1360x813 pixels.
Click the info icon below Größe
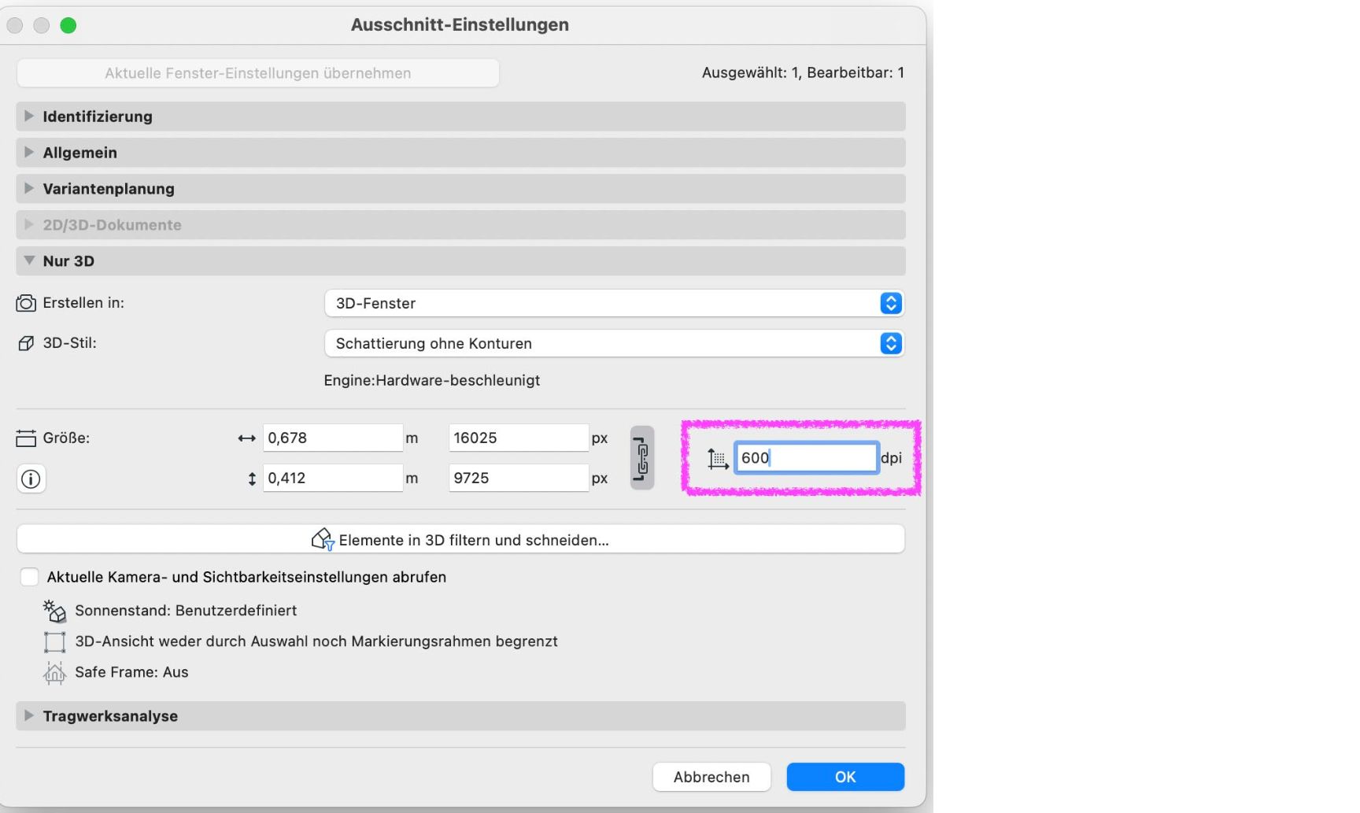pos(31,479)
